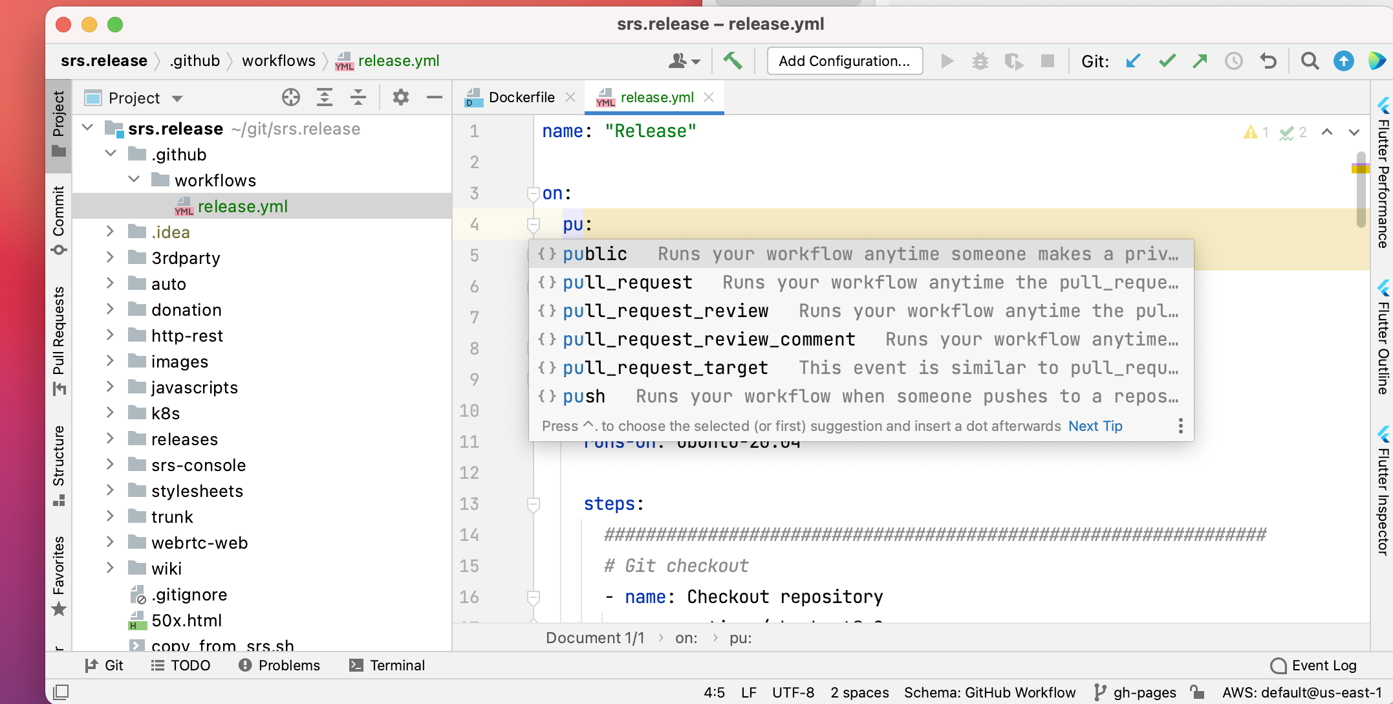Open Search Everywhere via the magnifier
Screen dimensions: 1393x704
pyautogui.click(x=1310, y=61)
